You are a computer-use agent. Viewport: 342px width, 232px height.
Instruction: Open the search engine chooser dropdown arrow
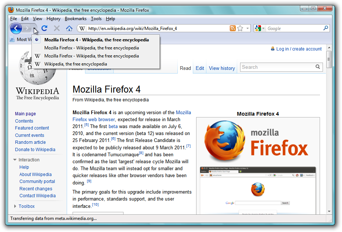[x=263, y=28]
